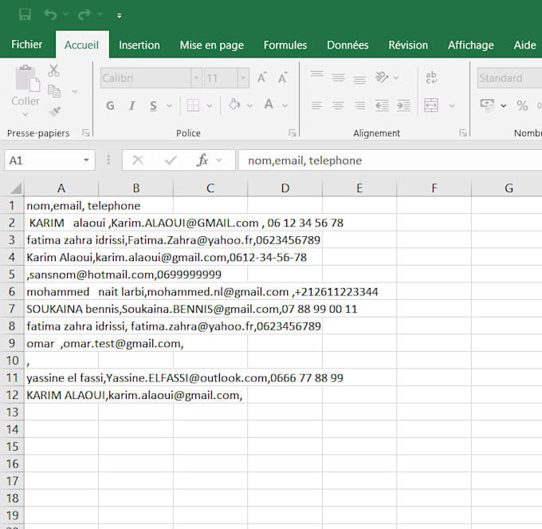Select row 5 header
The width and height of the screenshot is (542, 529).
click(12, 274)
